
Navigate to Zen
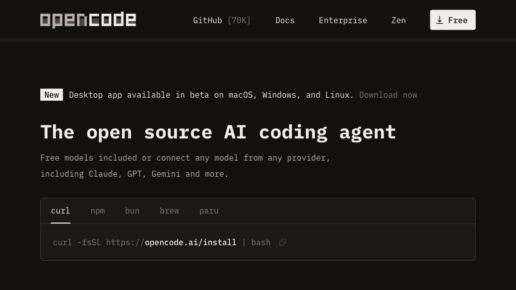tap(398, 20)
